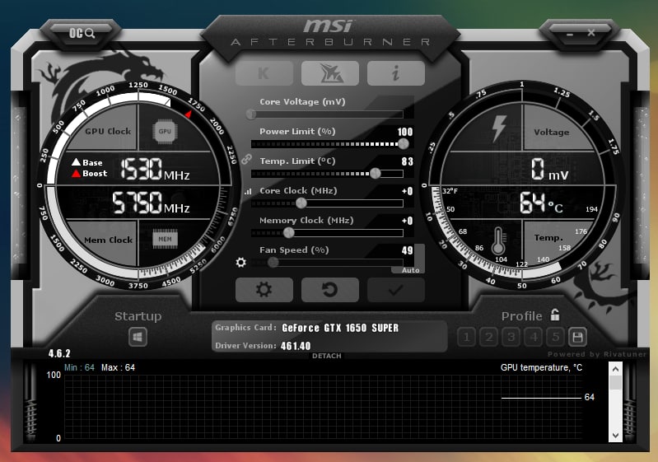Click the 1530 MHz GPU clock reading
658x462 pixels.
pos(155,169)
